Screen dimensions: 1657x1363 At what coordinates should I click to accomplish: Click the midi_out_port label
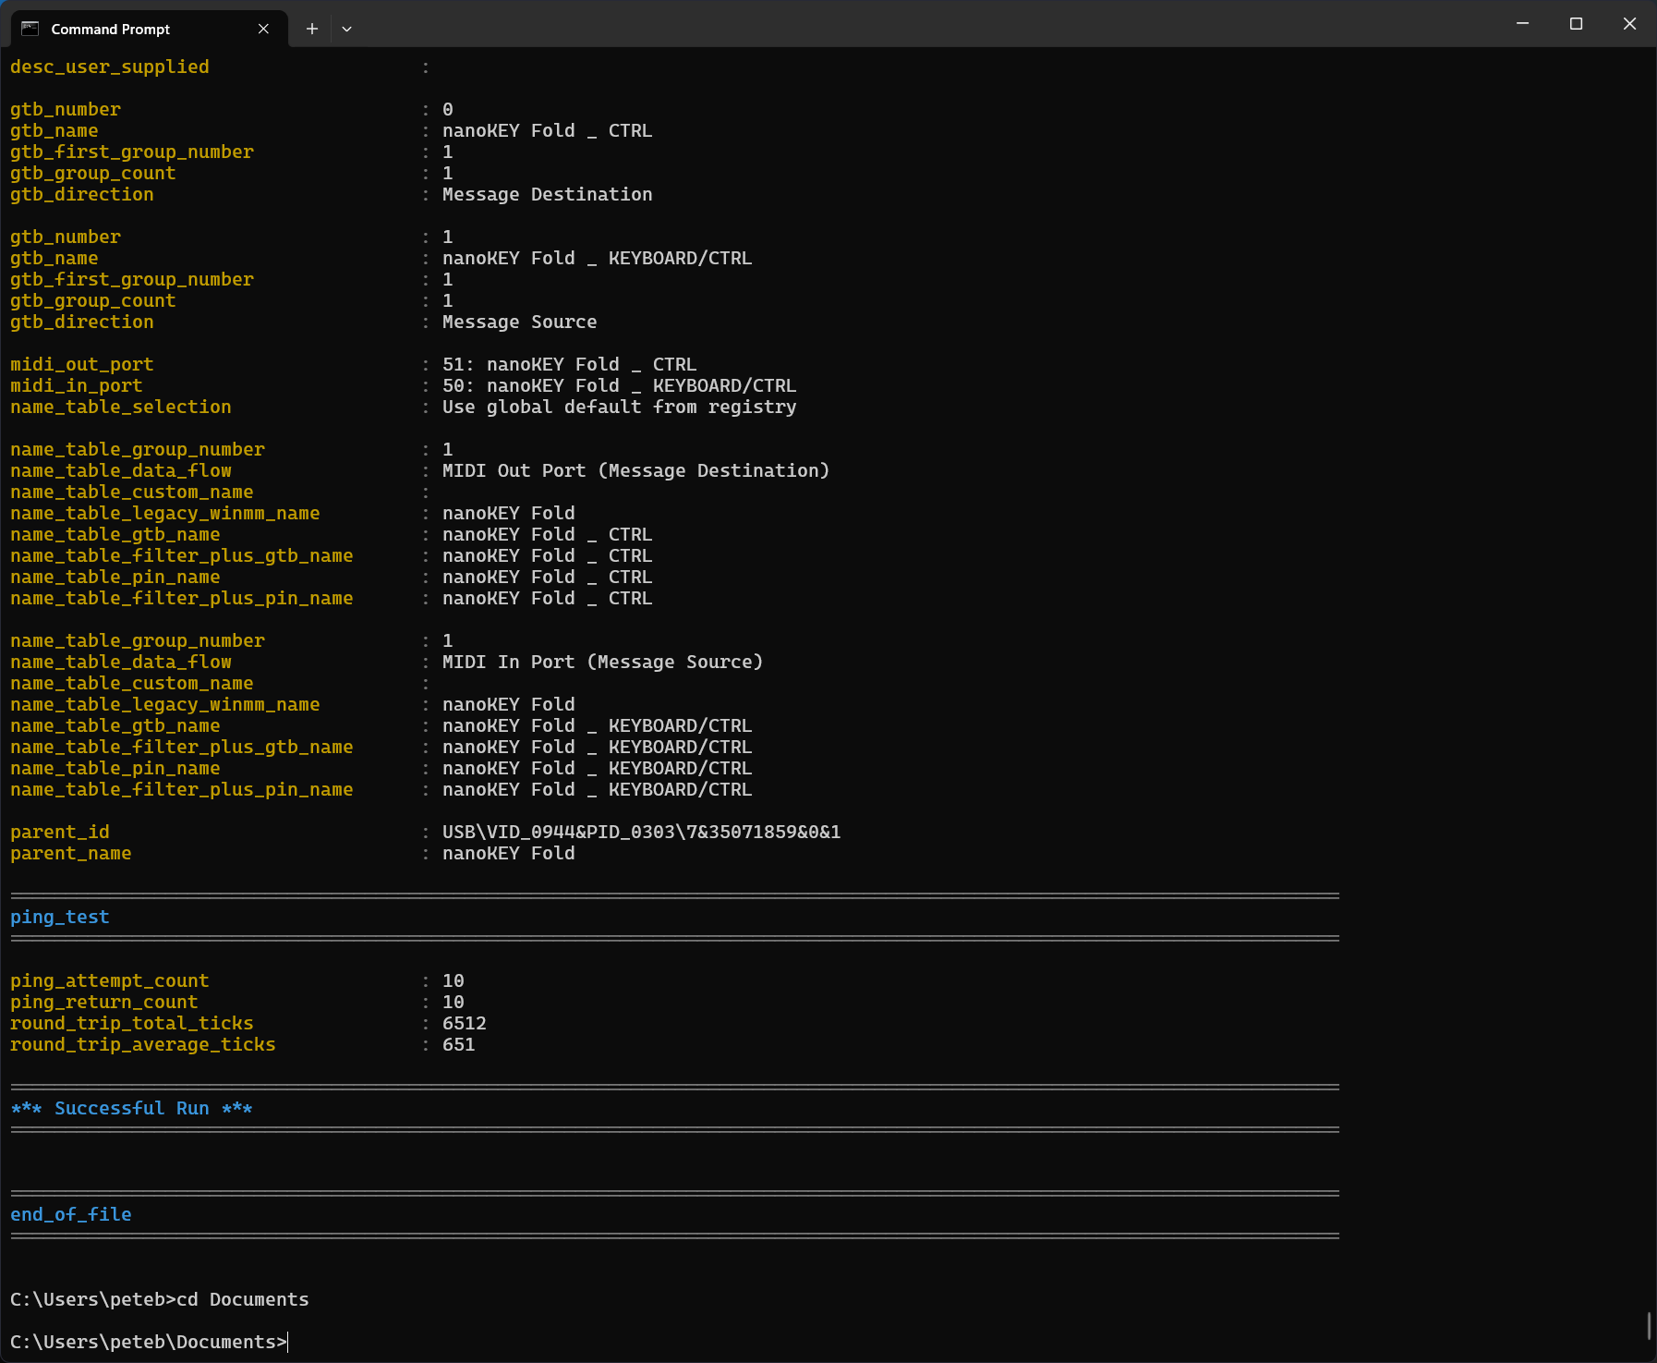coord(82,364)
